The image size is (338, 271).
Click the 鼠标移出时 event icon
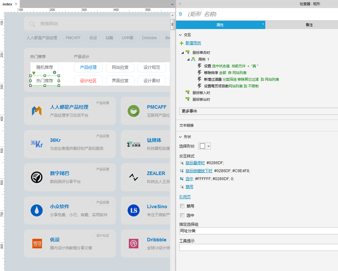coord(187,99)
